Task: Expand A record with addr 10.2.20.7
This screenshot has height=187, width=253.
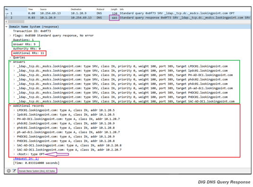Action: pos(14,150)
